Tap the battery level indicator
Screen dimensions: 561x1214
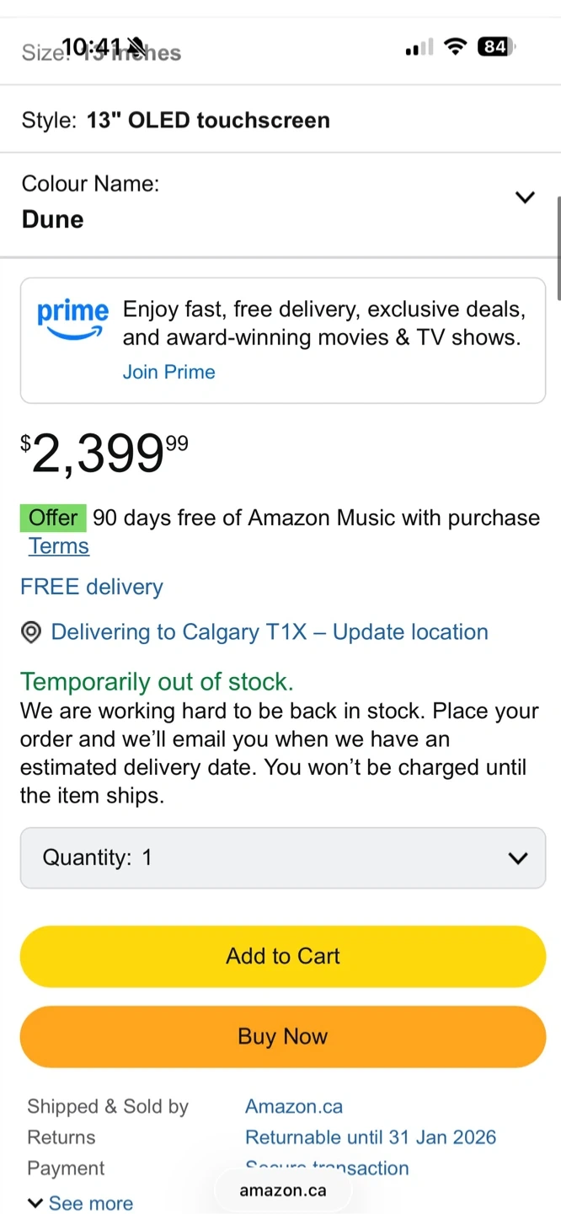point(496,47)
